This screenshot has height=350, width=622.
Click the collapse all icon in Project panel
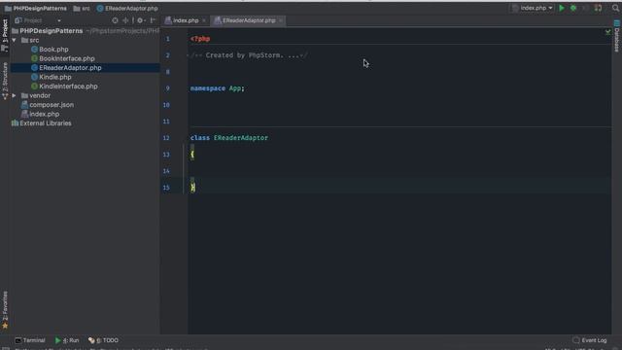[126, 20]
